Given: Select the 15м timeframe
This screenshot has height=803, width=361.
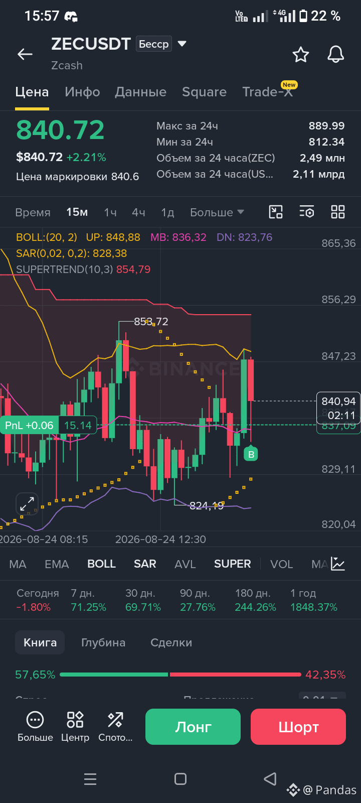Looking at the screenshot, I should (x=77, y=212).
